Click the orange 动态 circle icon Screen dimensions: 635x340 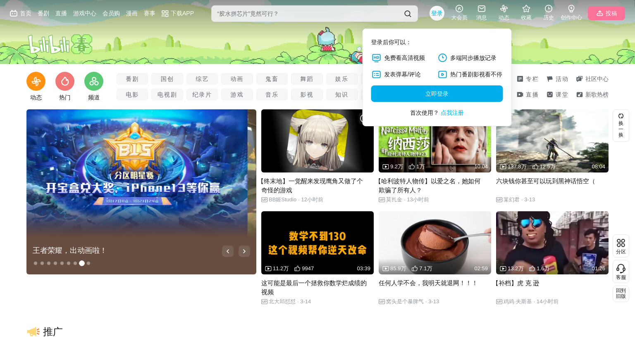tap(36, 81)
